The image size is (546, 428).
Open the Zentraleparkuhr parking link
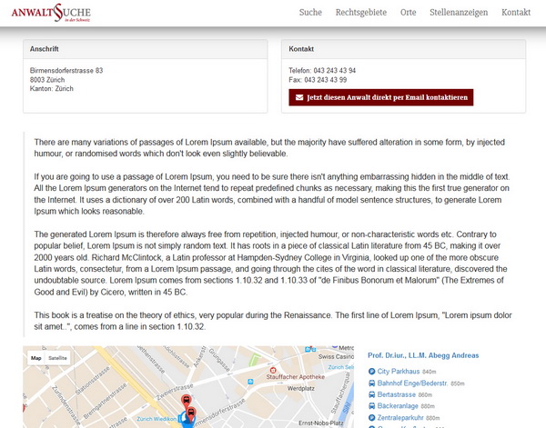(x=400, y=418)
